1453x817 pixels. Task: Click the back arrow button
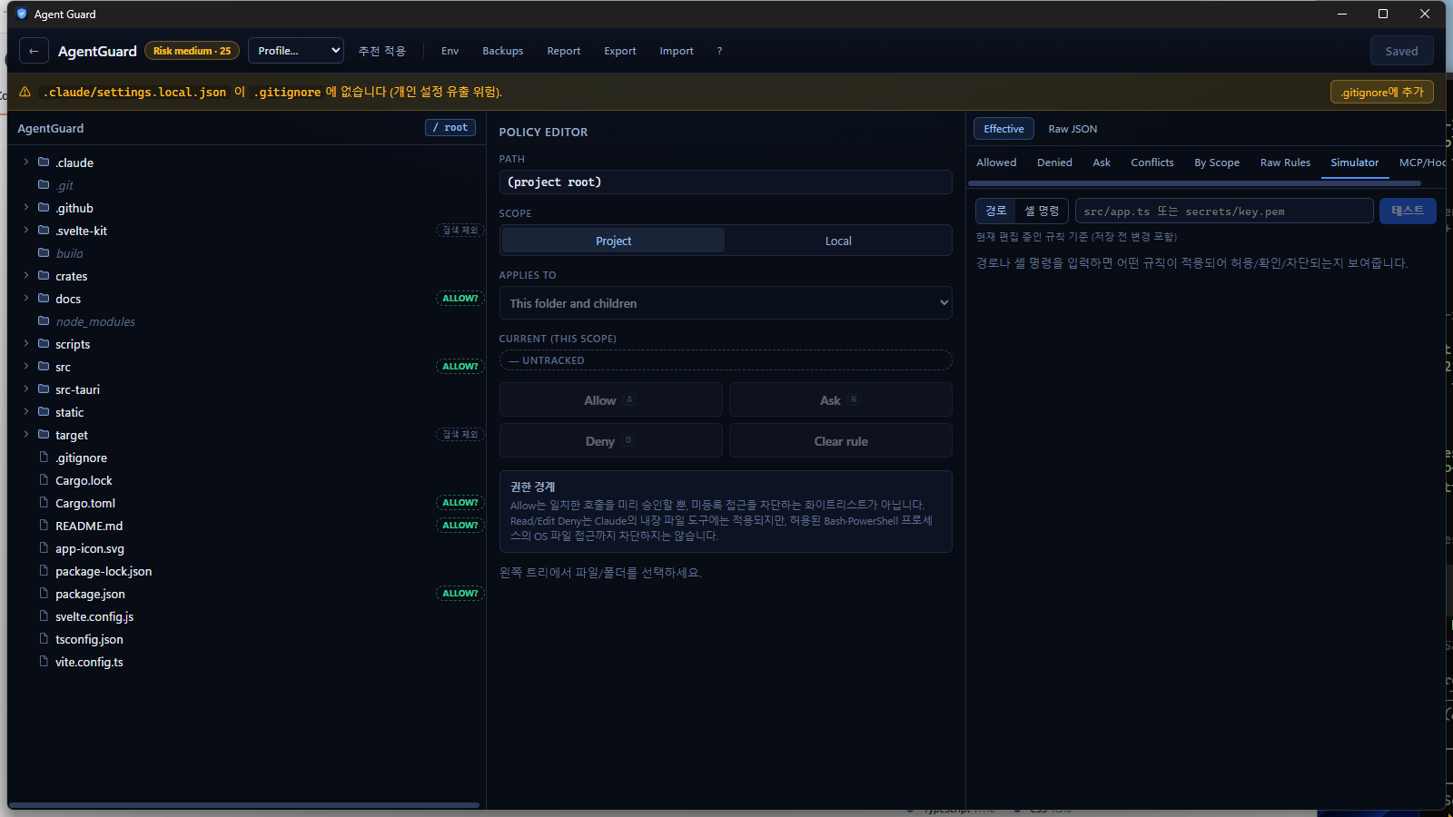(34, 51)
